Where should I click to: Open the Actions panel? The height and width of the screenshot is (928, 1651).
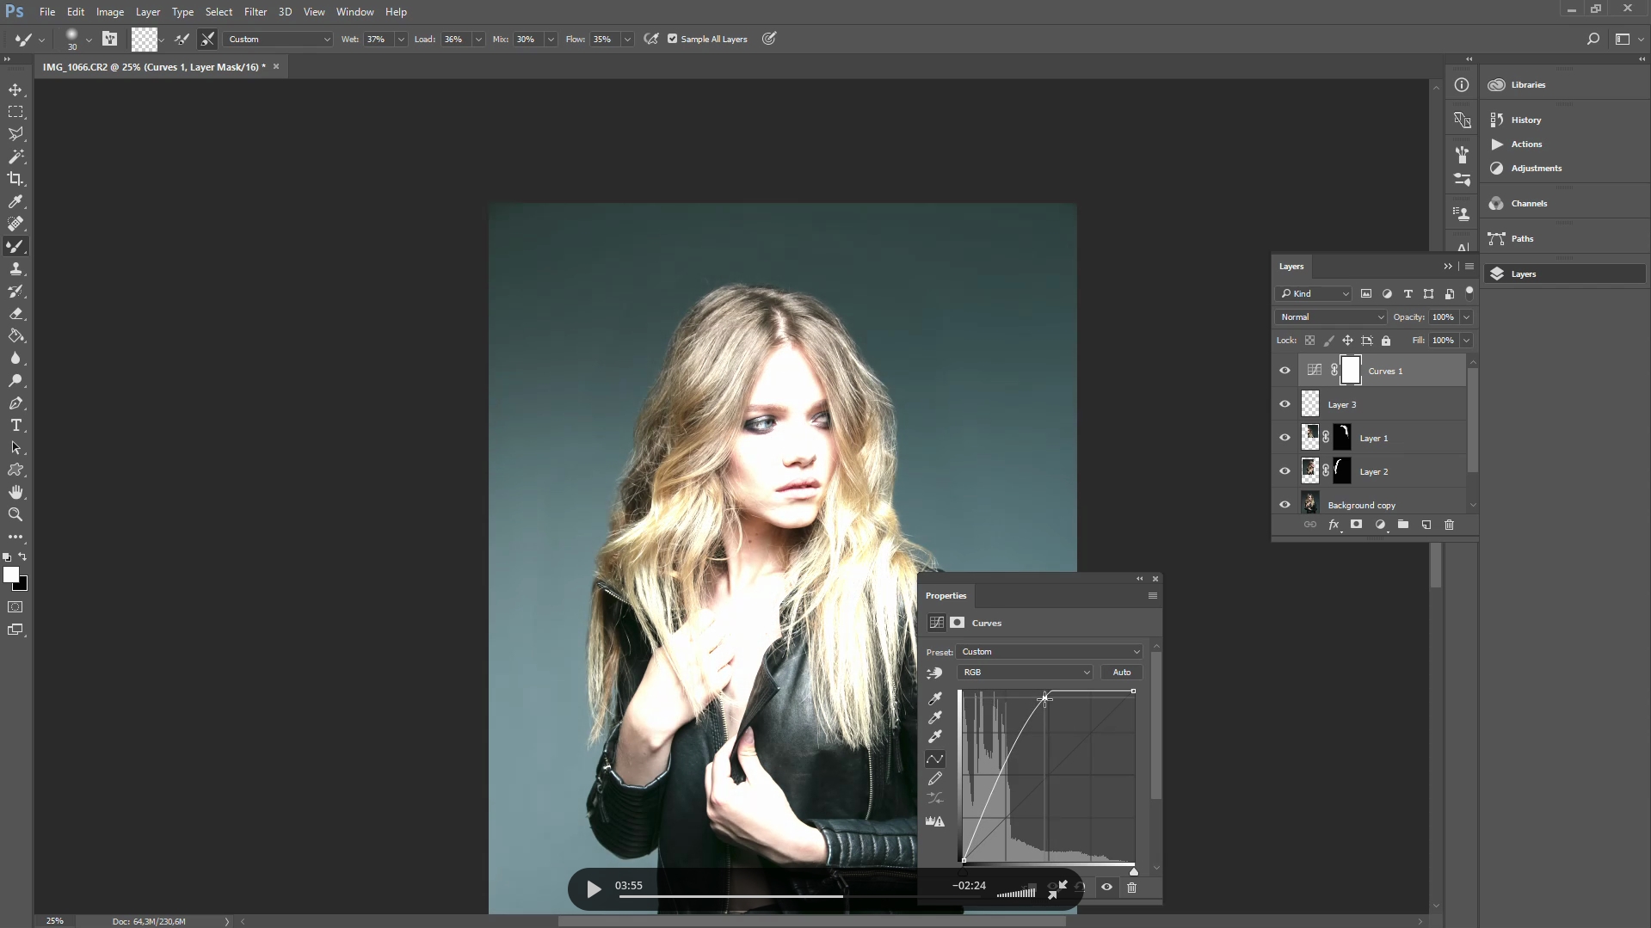click(x=1526, y=144)
